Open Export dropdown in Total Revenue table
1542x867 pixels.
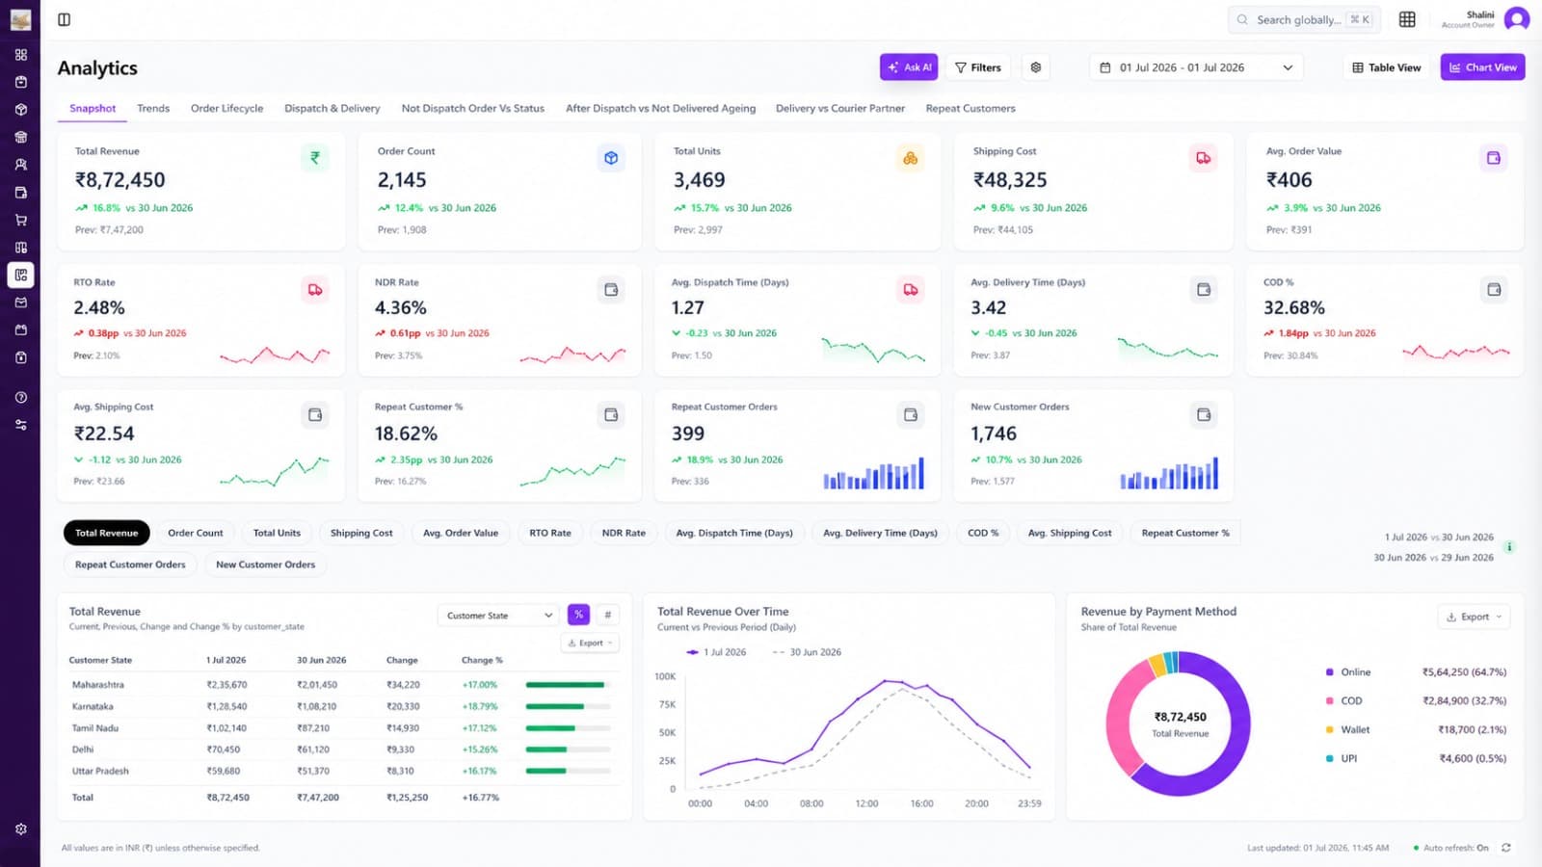click(x=590, y=643)
